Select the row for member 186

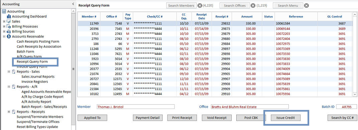[x=215, y=43]
